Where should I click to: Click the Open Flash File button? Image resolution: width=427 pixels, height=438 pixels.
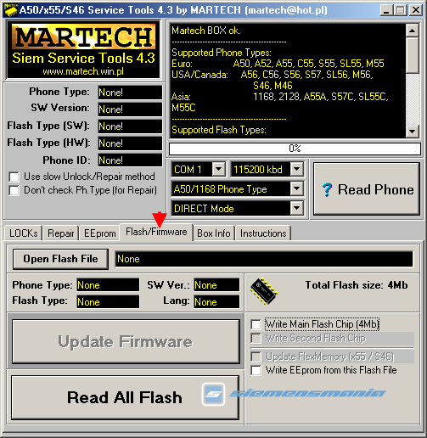coord(60,259)
